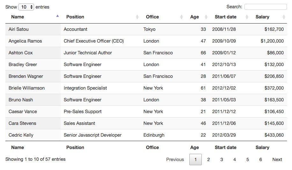
Task: Go to page 2 of results
Action: click(x=208, y=160)
